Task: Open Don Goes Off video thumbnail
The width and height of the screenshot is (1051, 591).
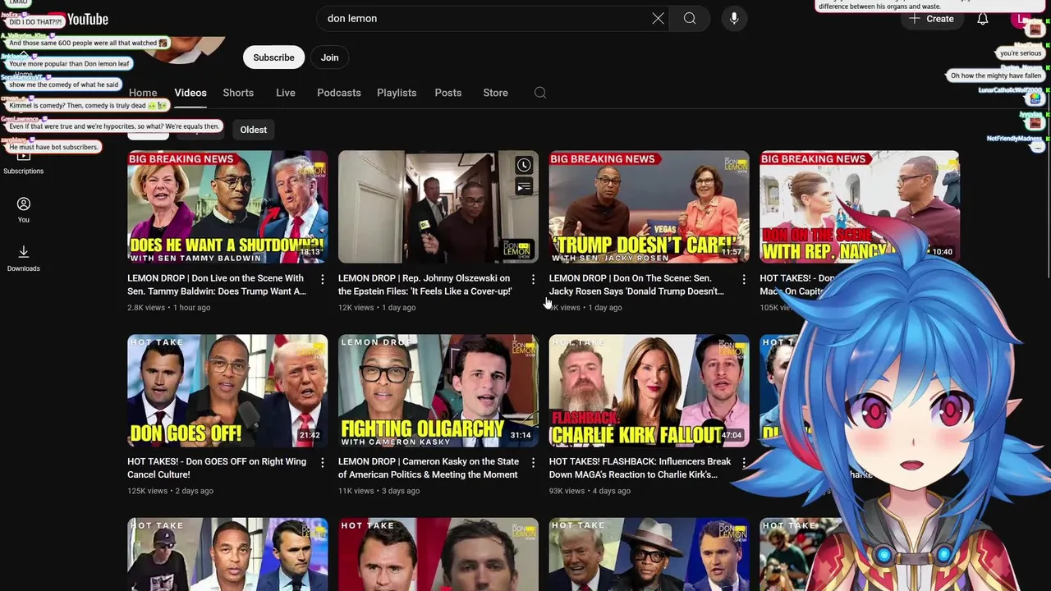Action: coord(227,390)
